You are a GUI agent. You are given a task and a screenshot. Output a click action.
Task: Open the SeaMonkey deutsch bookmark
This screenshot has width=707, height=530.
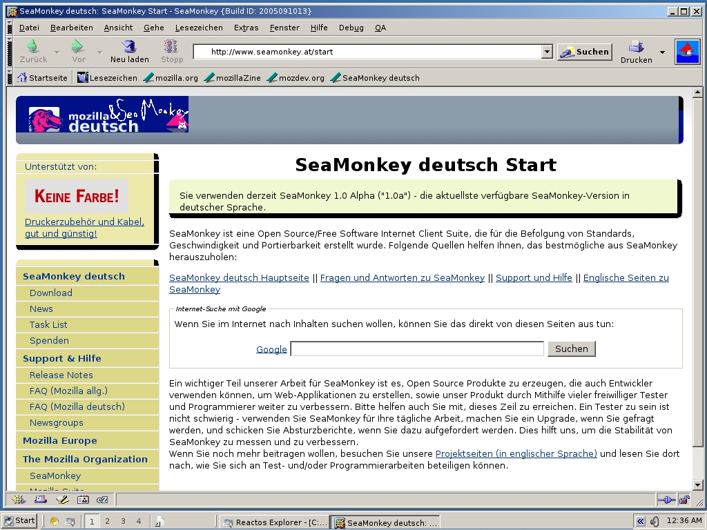click(375, 77)
